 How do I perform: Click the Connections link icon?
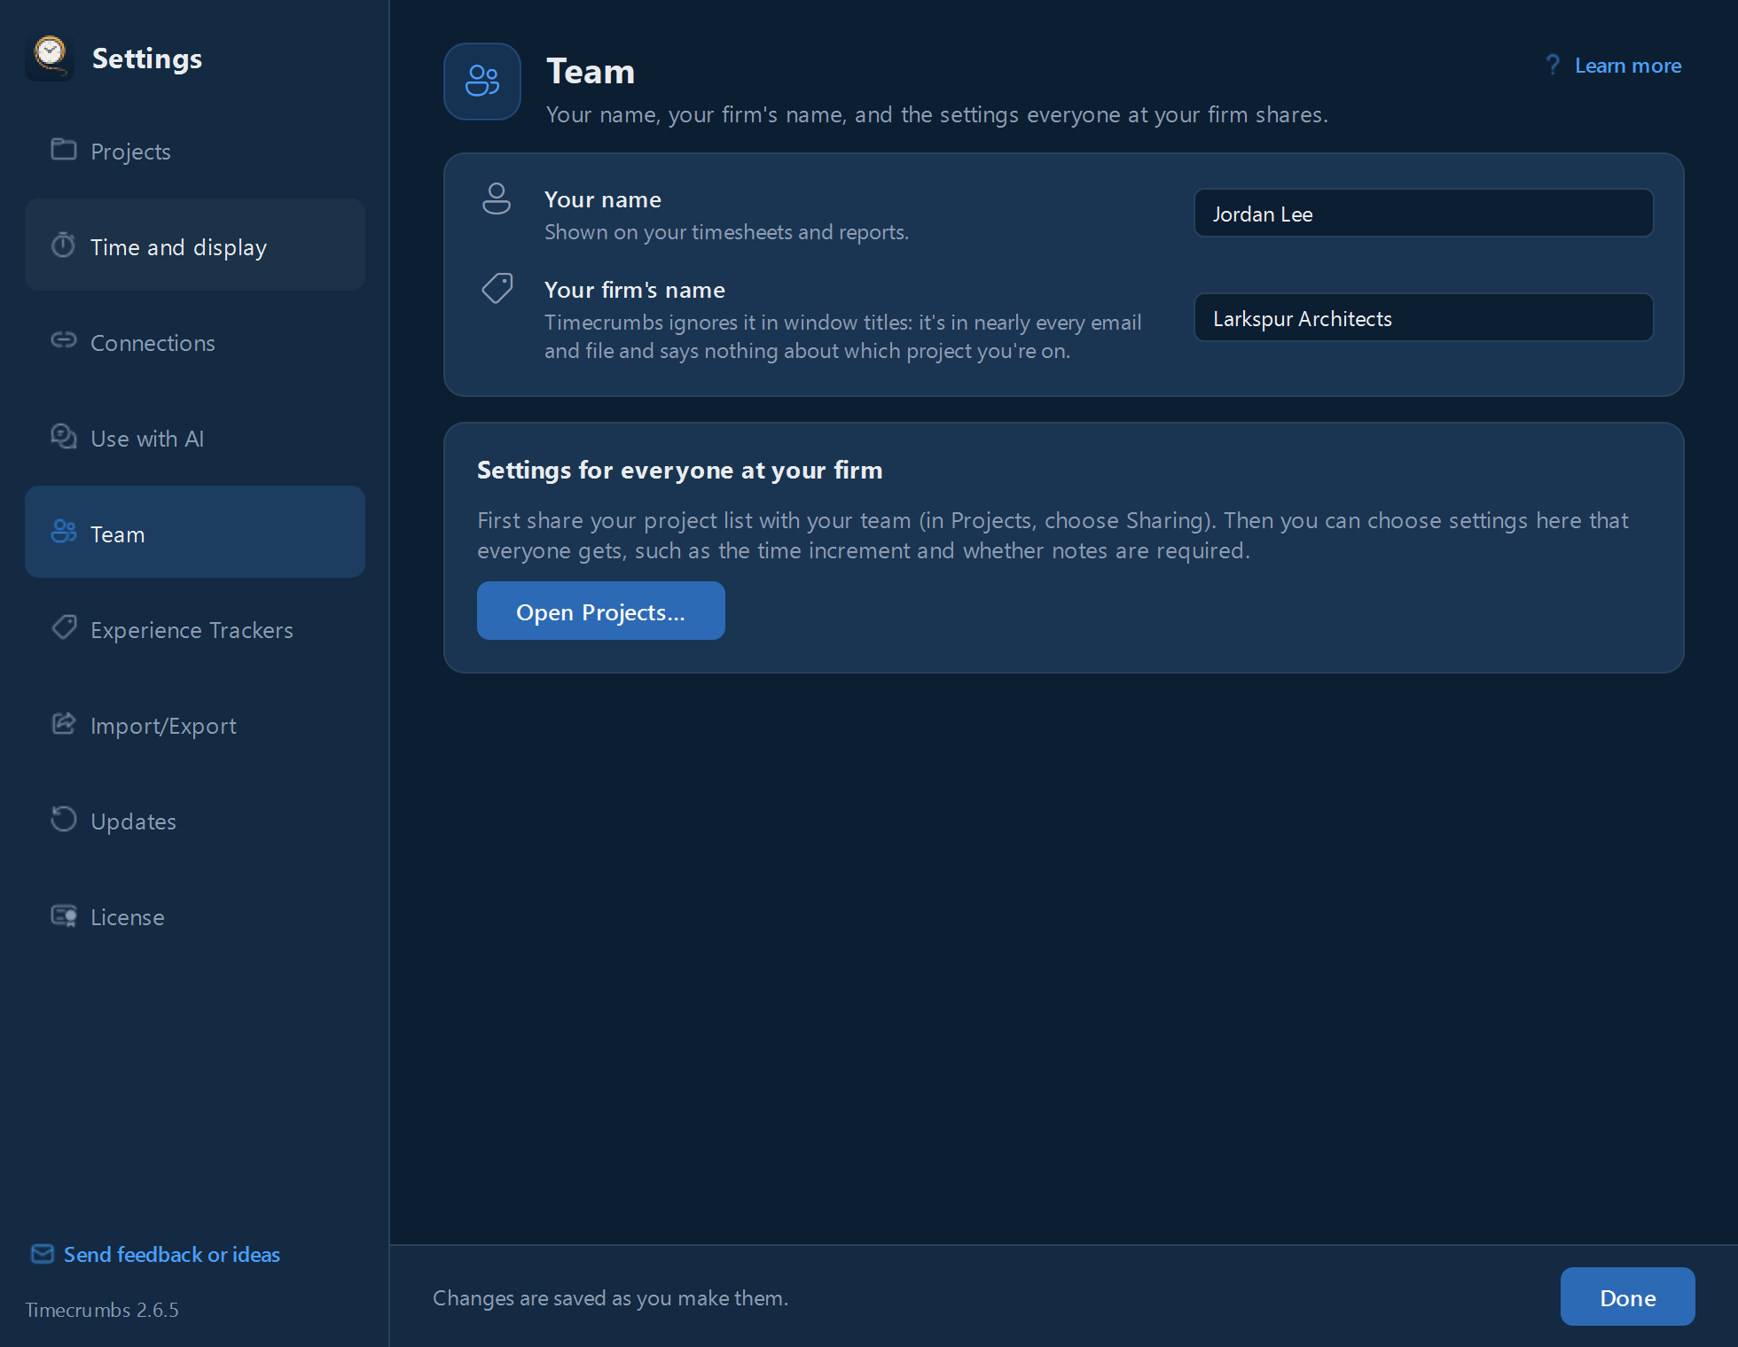pyautogui.click(x=63, y=340)
